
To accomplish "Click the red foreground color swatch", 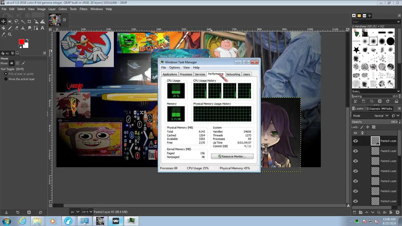I will (21, 42).
